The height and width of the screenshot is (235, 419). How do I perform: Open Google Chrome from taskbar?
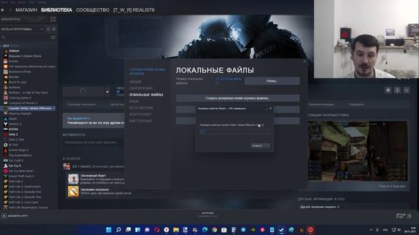pyautogui.click(x=214, y=230)
